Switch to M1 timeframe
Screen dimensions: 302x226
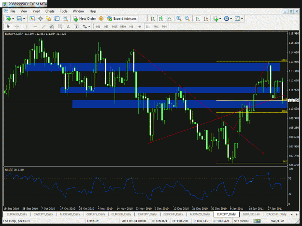point(98,27)
